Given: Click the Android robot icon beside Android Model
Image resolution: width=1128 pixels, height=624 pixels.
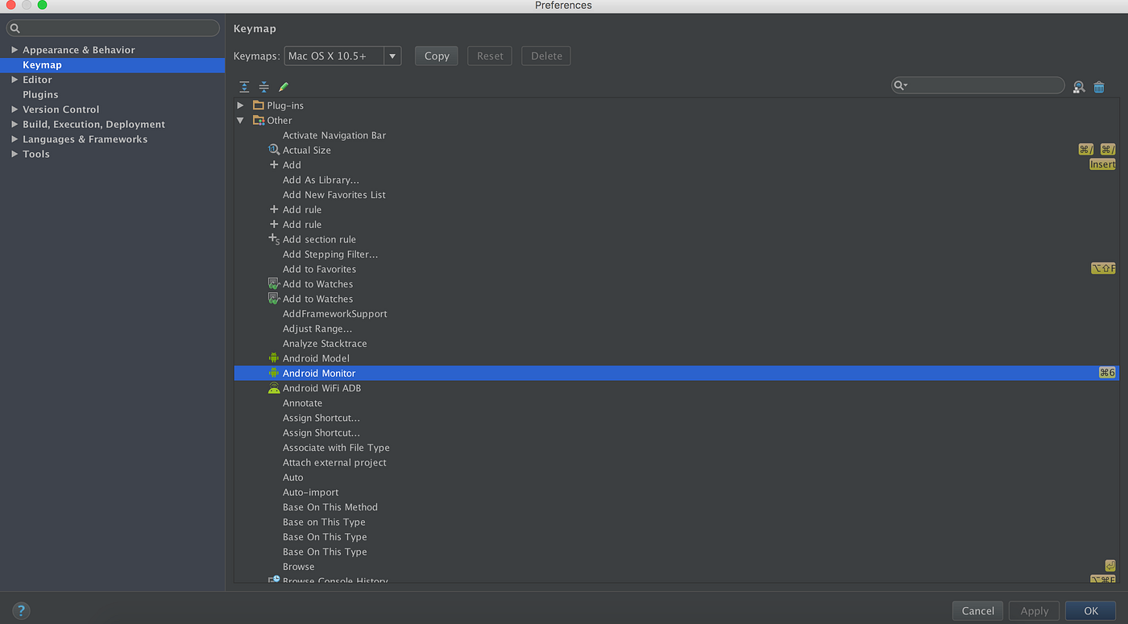Looking at the screenshot, I should click(274, 357).
